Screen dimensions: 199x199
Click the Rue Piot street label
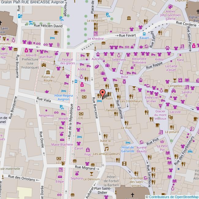[152, 141]
